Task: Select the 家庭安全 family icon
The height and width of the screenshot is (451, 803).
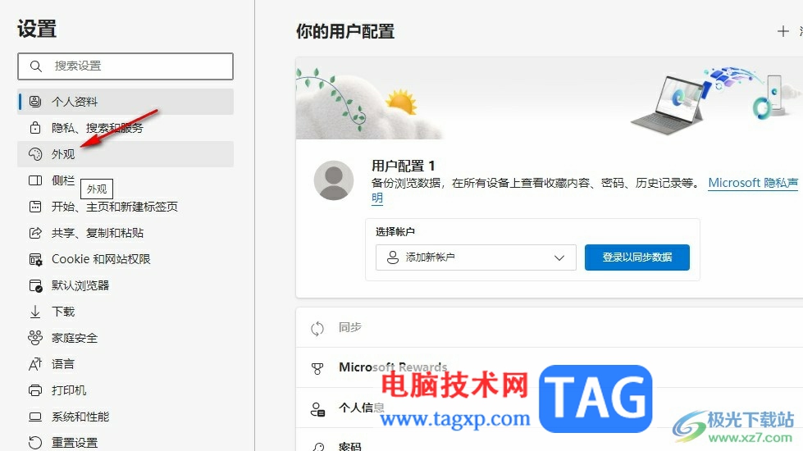Action: [34, 337]
